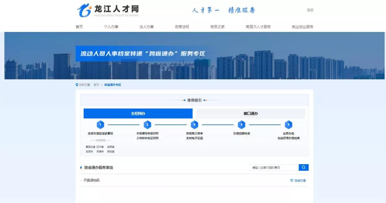Click the step 4 hexagon icon

coord(242,125)
